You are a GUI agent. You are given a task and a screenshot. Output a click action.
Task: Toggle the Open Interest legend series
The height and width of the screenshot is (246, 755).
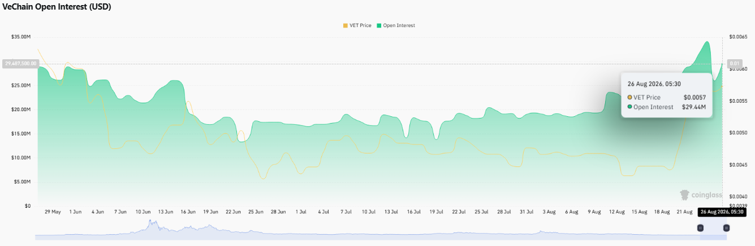coord(395,25)
